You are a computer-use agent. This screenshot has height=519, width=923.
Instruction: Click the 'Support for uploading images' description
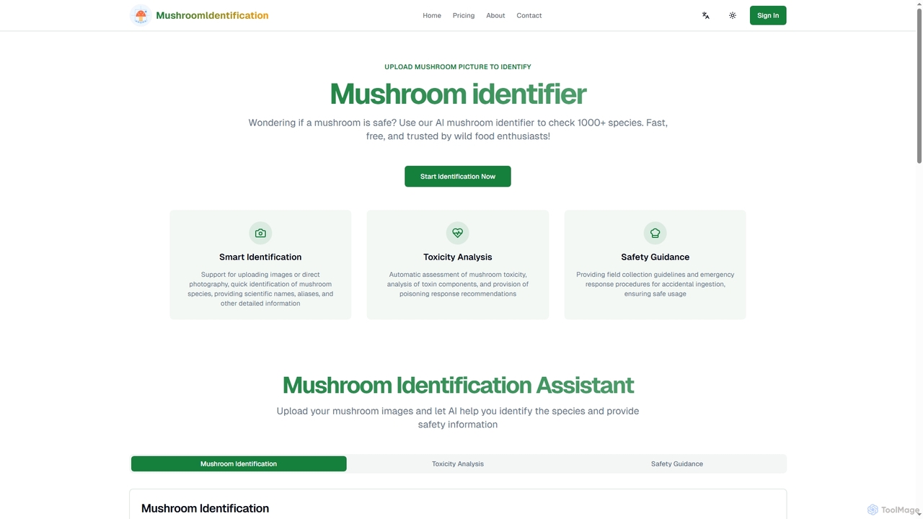pos(260,289)
